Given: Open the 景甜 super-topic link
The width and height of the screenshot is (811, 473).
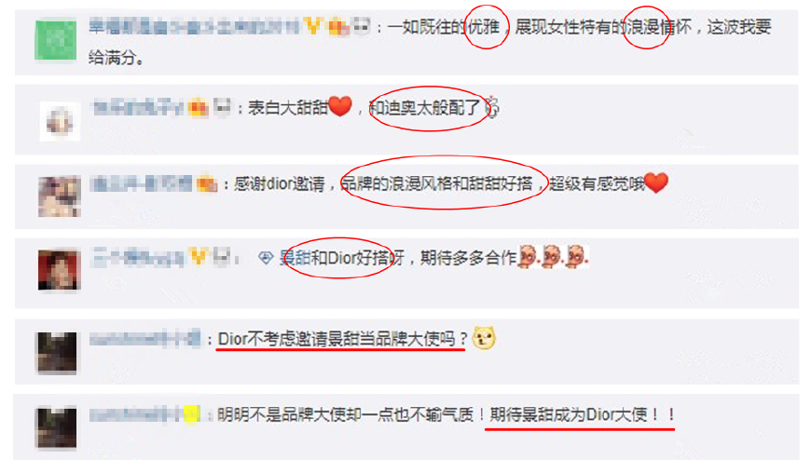Looking at the screenshot, I should 295,257.
